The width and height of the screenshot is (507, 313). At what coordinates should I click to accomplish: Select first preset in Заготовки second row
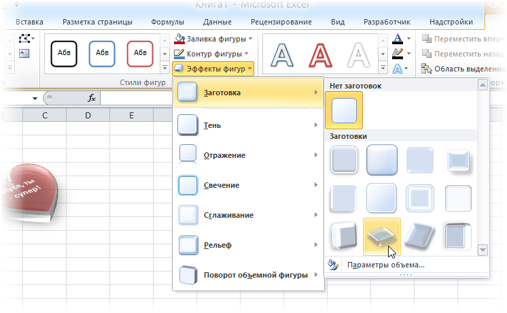[344, 198]
